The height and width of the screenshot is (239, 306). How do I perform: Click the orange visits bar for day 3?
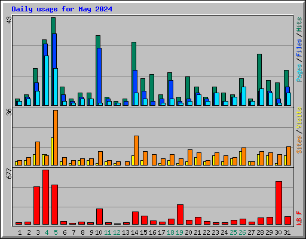point(38,154)
